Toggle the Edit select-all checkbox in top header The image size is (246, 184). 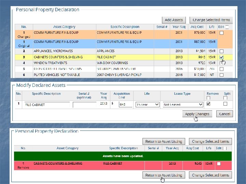coord(227,27)
